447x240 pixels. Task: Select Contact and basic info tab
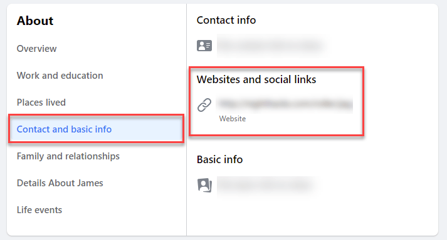click(96, 129)
